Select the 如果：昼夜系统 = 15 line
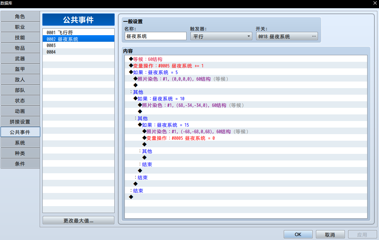Image resolution: width=379 pixels, height=240 pixels. pos(246,125)
